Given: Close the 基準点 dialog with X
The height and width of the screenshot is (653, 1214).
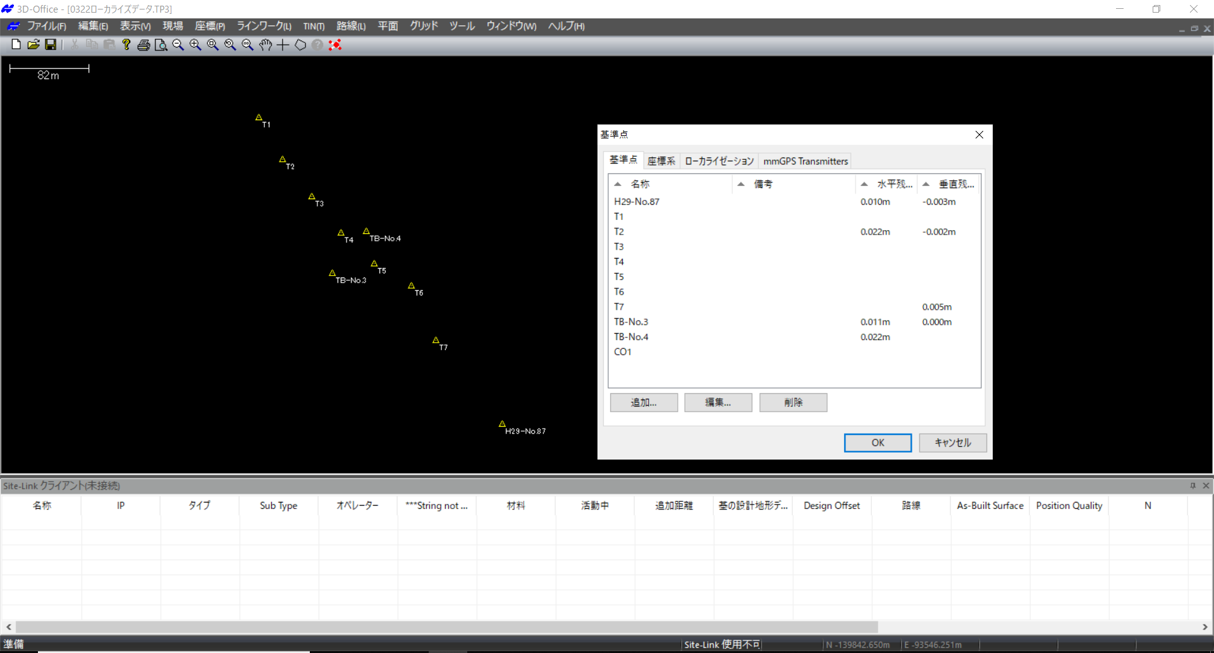Looking at the screenshot, I should coord(979,135).
